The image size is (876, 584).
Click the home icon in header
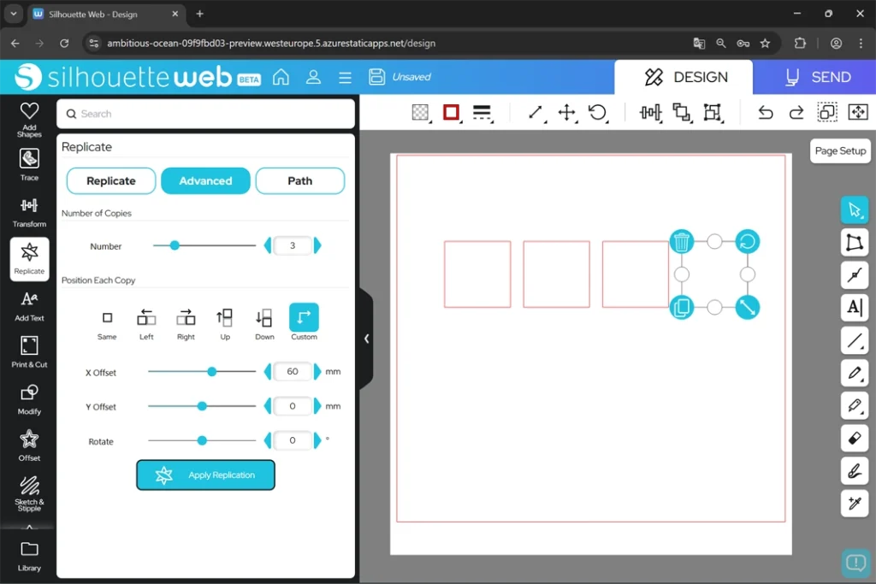coord(281,77)
